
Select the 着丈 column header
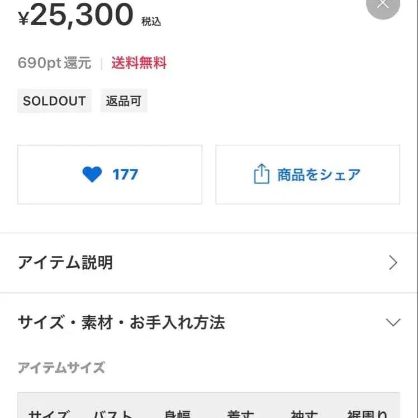[x=241, y=414]
